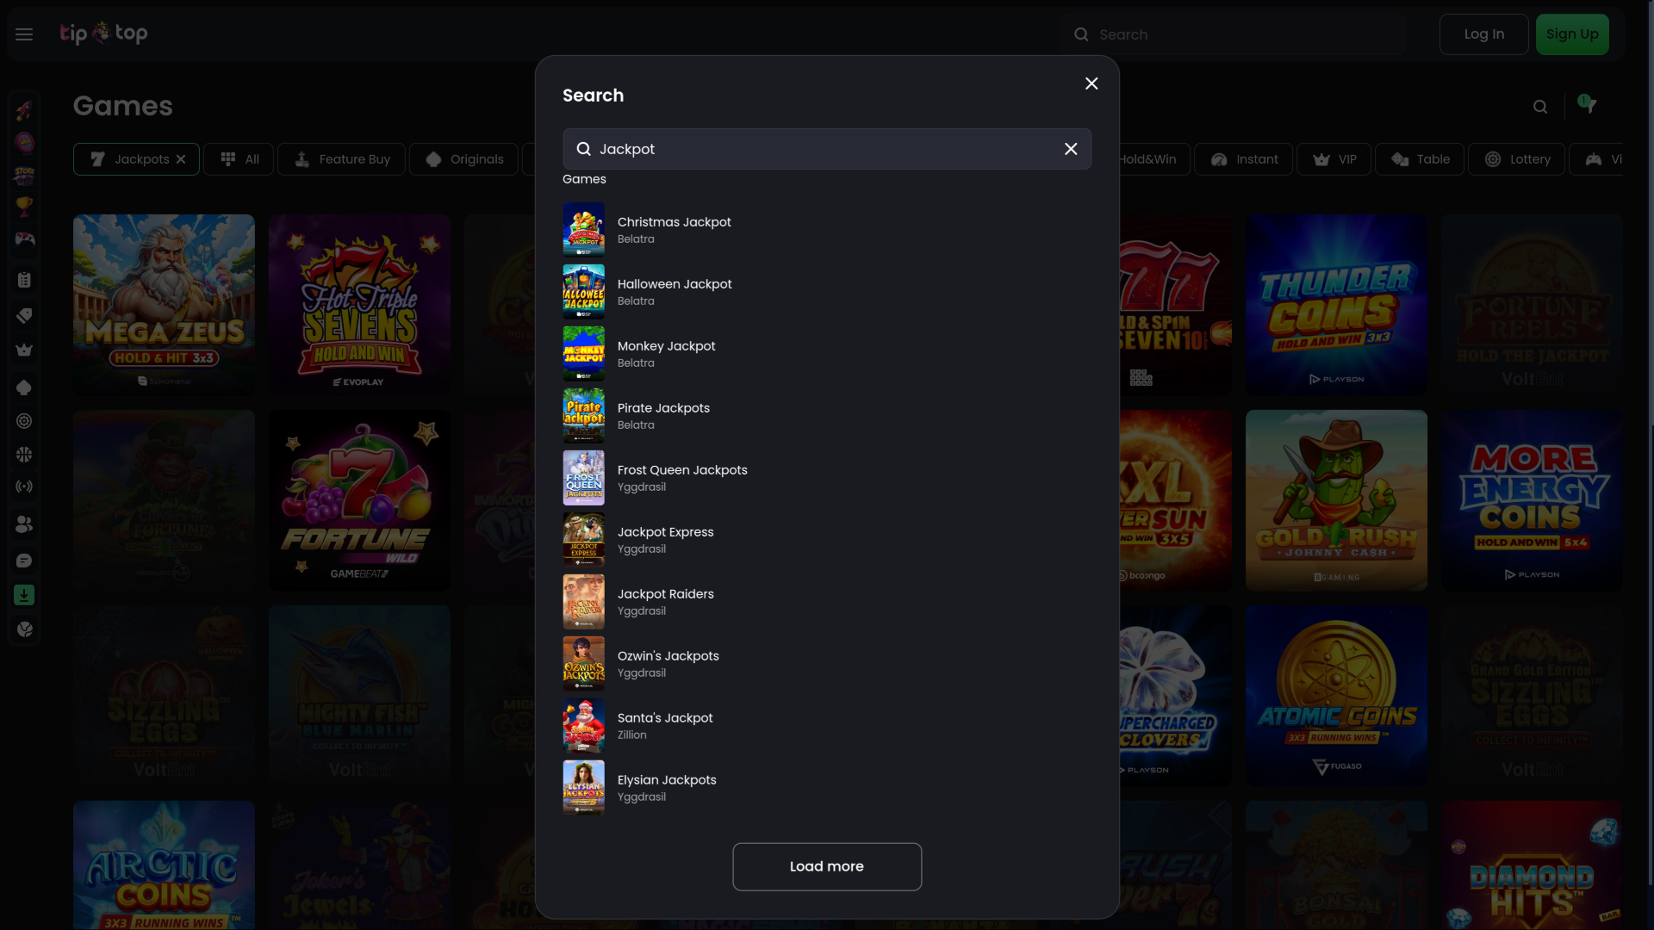The image size is (1654, 930).
Task: Click the green download icon in the sidebar
Action: point(24,595)
